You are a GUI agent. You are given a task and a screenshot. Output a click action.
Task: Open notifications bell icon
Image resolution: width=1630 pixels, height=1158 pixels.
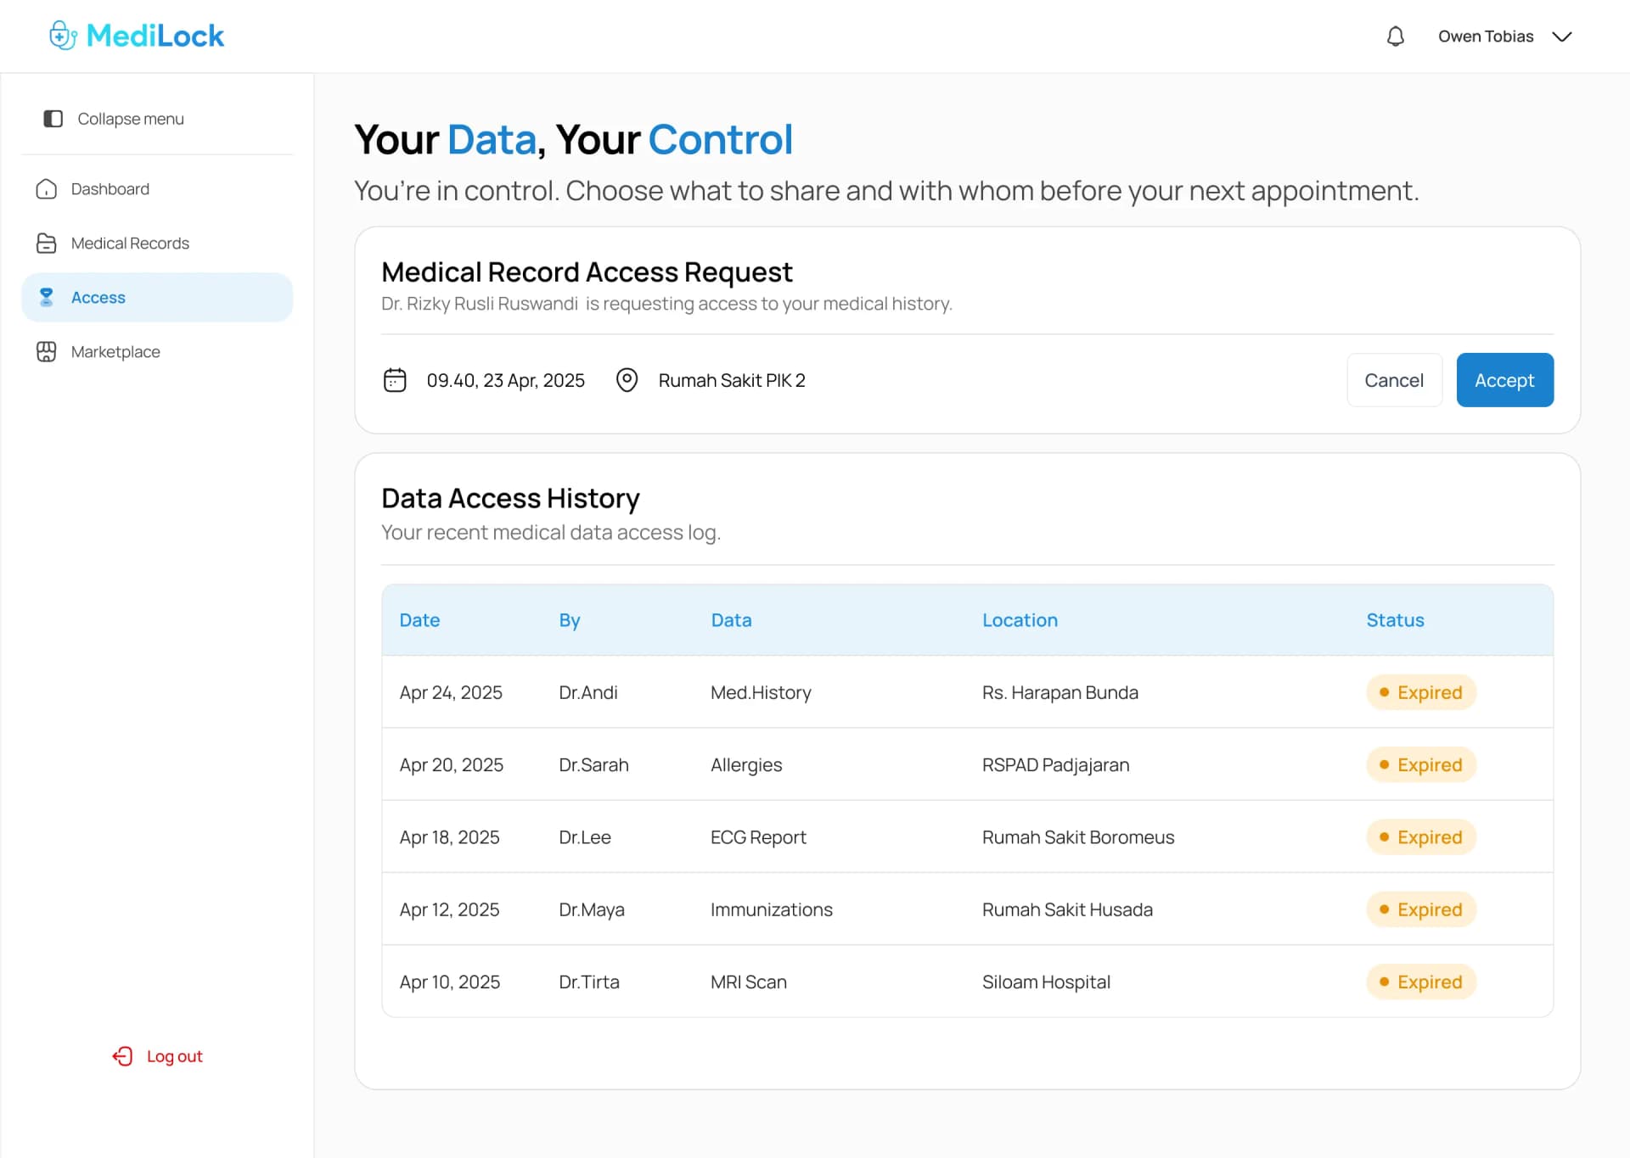pyautogui.click(x=1395, y=36)
